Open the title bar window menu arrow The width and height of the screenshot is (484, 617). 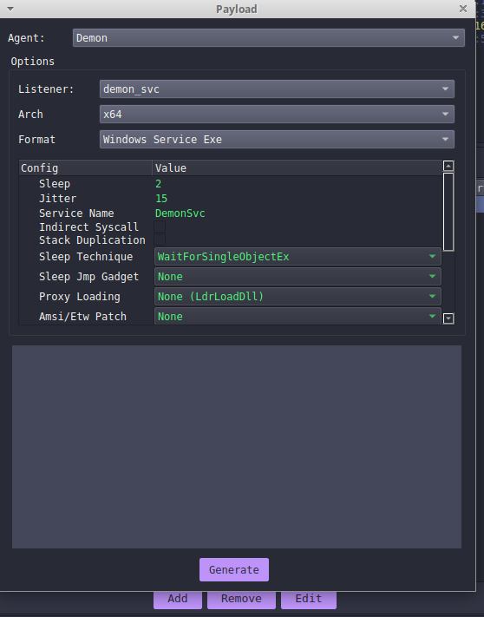[x=10, y=9]
